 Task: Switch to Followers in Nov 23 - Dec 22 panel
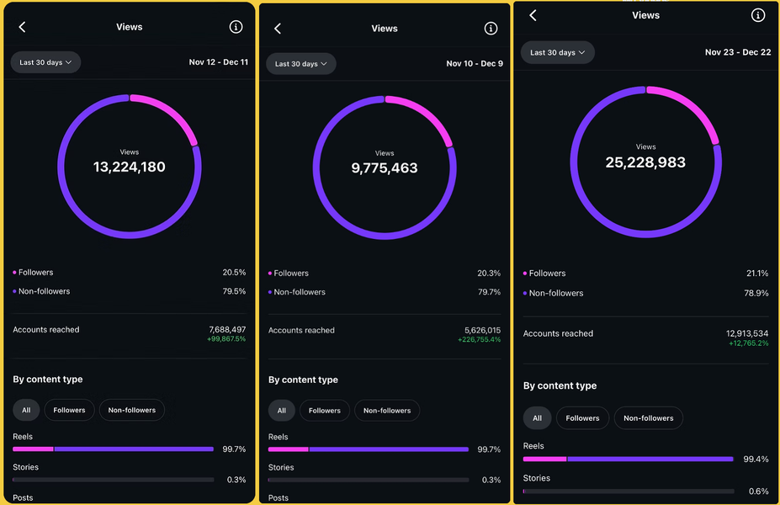(x=582, y=417)
